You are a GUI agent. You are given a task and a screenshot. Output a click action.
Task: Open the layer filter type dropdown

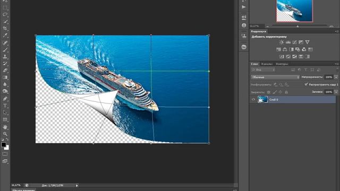pyautogui.click(x=263, y=70)
